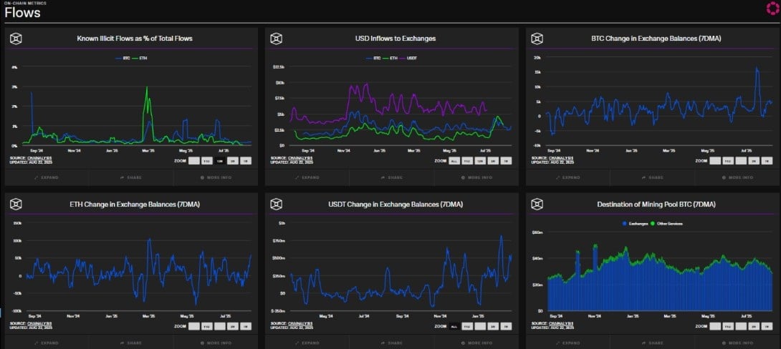
Task: Click the cube icon beside Known Illicit Flows title
Action: (16, 39)
